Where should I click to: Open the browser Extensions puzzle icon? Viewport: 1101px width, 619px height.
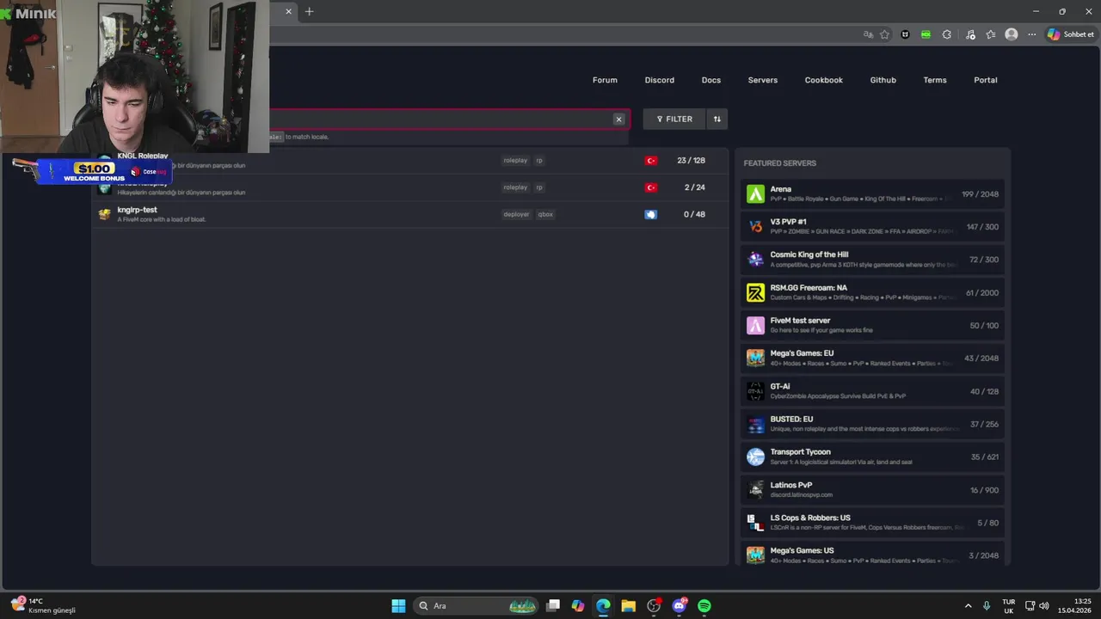[947, 34]
